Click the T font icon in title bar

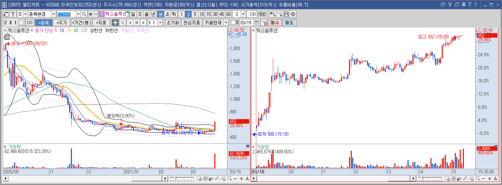pos(470,5)
